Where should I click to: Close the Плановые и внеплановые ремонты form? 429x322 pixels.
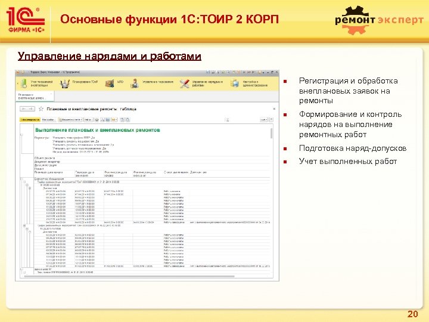pyautogui.click(x=274, y=109)
